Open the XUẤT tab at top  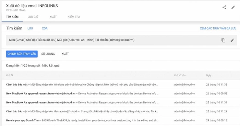[53, 17]
